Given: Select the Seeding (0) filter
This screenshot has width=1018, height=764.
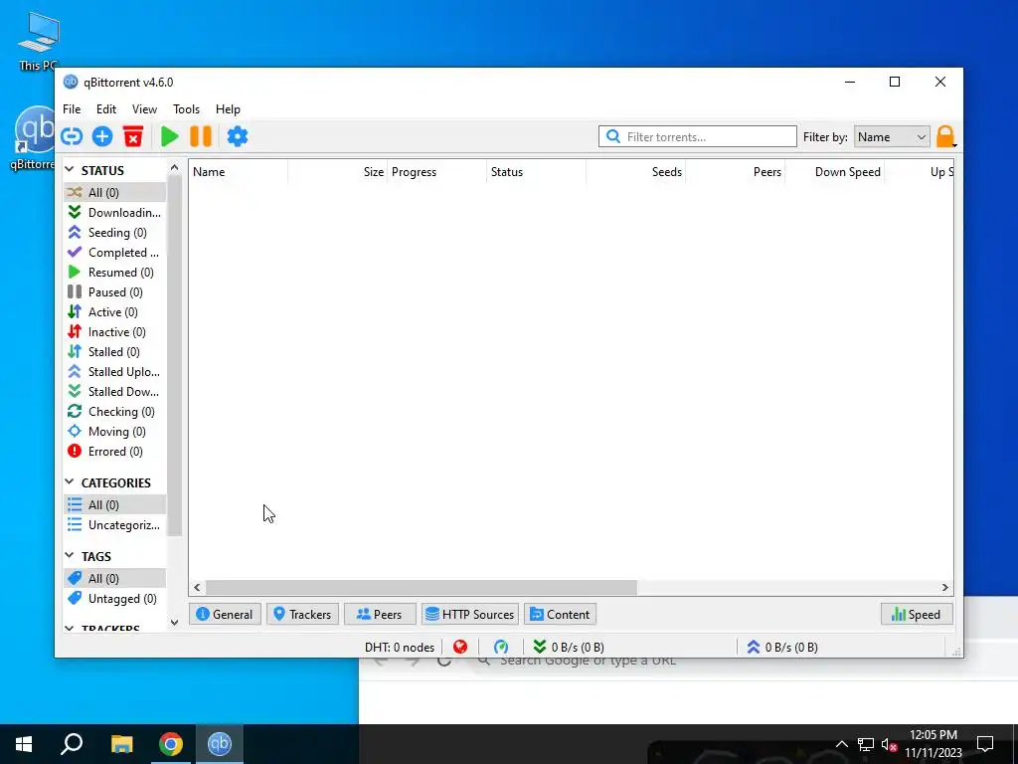Looking at the screenshot, I should [x=115, y=233].
